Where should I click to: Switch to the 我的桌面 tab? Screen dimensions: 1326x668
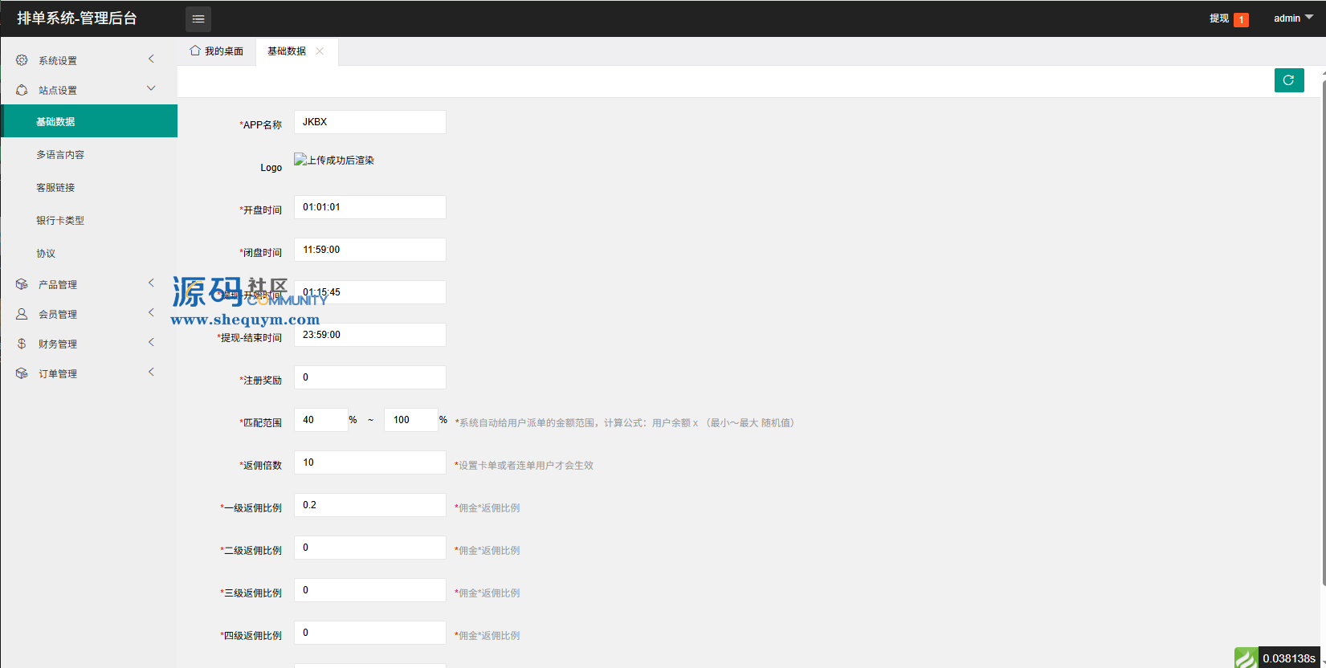coord(217,51)
